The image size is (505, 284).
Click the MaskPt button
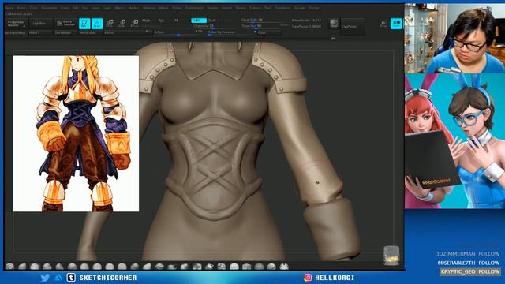(x=39, y=33)
